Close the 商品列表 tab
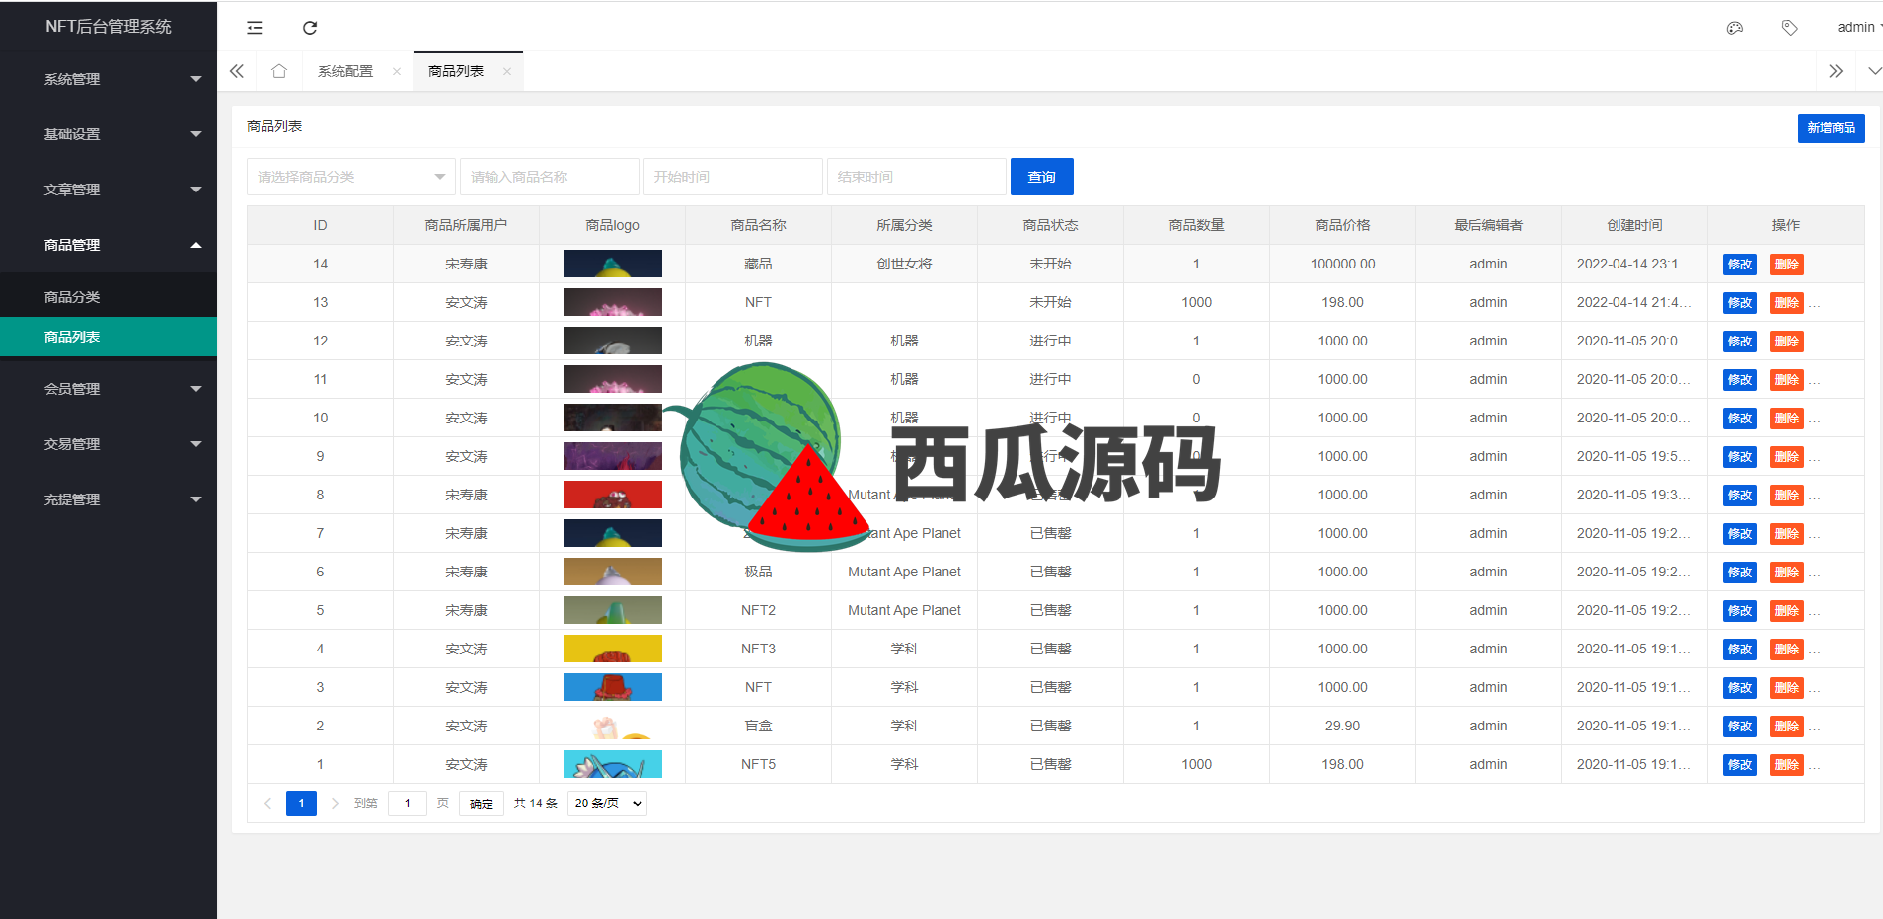 coord(507,71)
